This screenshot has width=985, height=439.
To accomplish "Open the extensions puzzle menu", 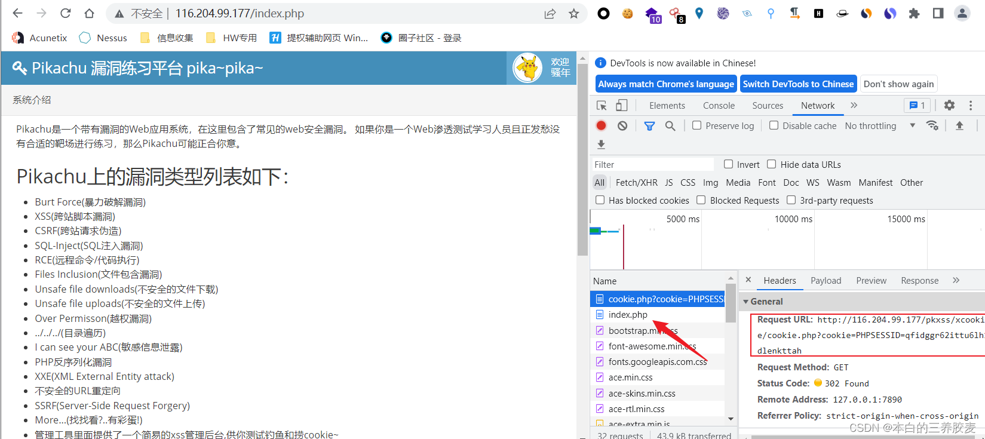I will [x=914, y=13].
